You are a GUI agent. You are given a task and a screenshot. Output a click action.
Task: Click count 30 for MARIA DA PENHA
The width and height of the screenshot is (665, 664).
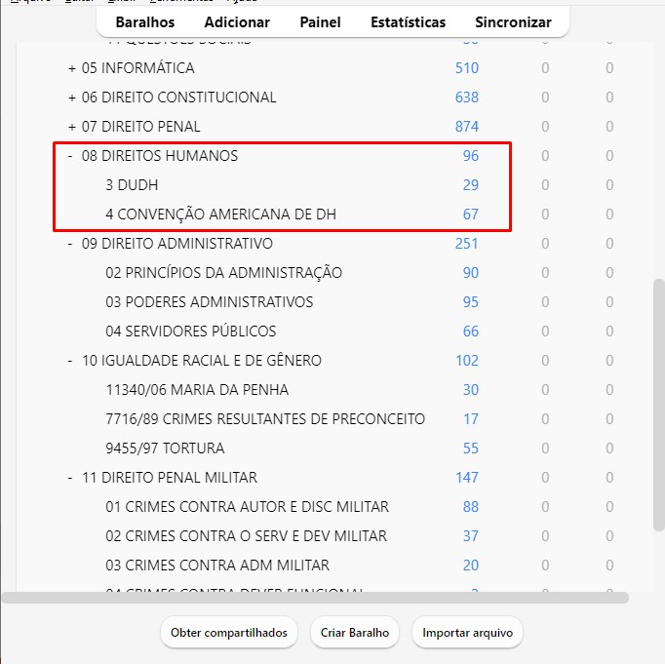pyautogui.click(x=470, y=390)
